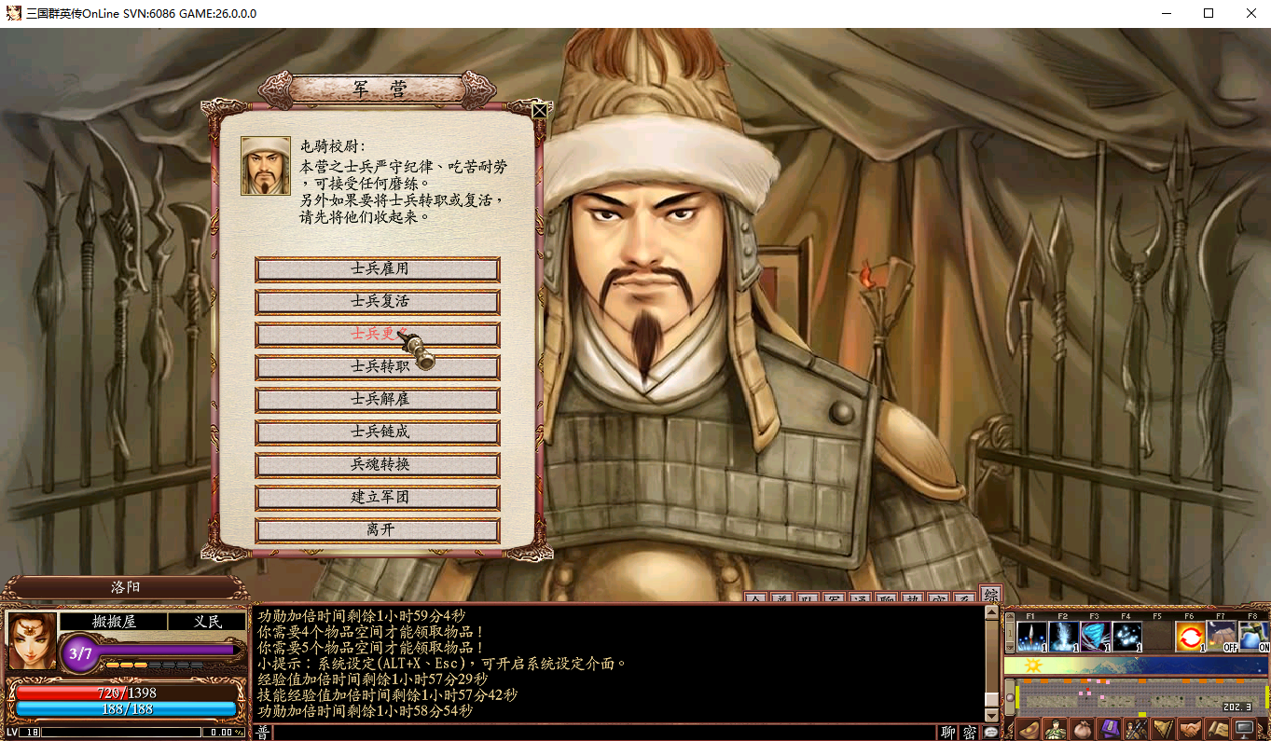The width and height of the screenshot is (1271, 741).
Task: Open the purple skill book icon
Action: click(x=1109, y=730)
